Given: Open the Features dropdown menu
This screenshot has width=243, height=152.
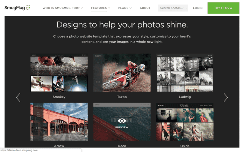Looking at the screenshot, I should [x=100, y=8].
